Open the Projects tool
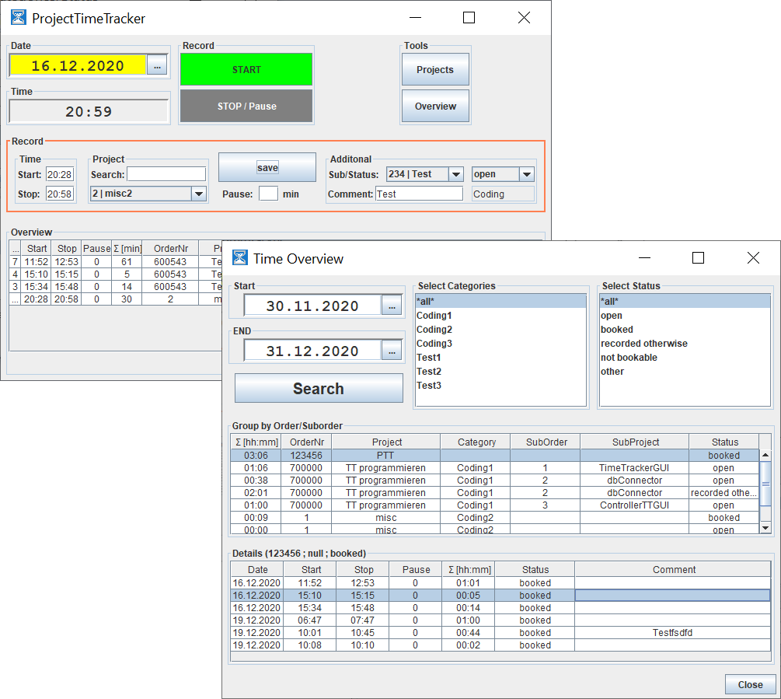Screen dimensions: 781x699 (x=435, y=70)
